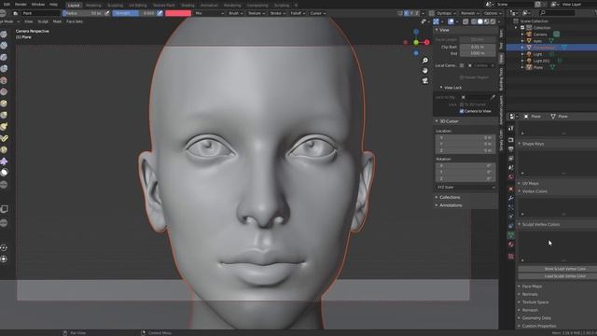Click the red X axis gizmo ball
597x336 pixels.
(427, 42)
